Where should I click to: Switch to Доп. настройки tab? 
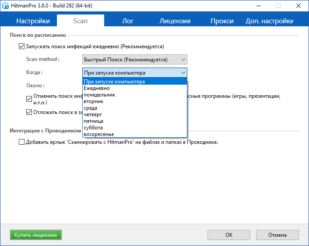(x=269, y=21)
